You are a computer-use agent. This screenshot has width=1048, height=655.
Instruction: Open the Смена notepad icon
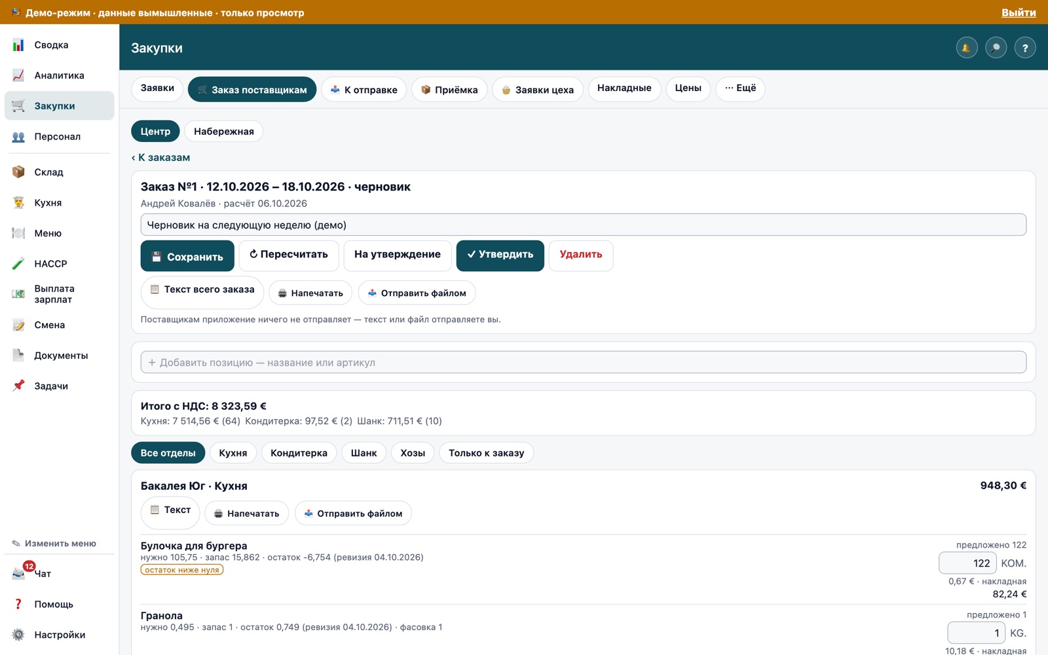click(x=18, y=325)
